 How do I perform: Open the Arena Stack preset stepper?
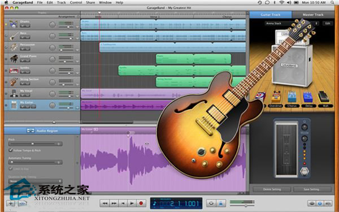click(x=316, y=23)
